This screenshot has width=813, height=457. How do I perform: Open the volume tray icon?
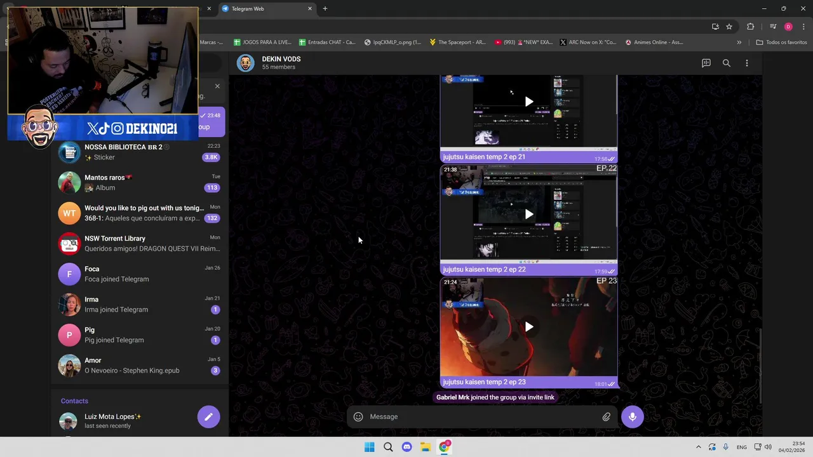point(767,447)
